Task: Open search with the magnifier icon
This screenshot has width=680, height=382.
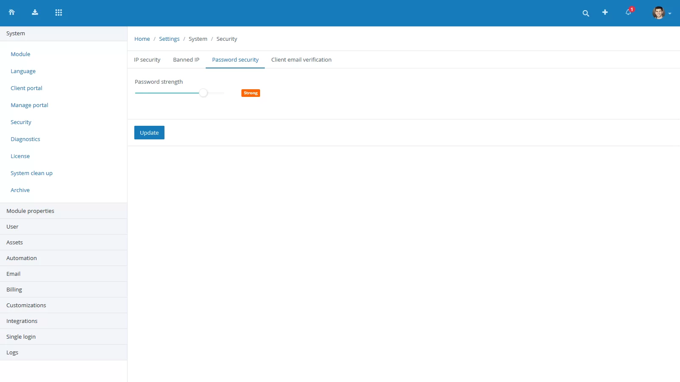Action: (586, 13)
